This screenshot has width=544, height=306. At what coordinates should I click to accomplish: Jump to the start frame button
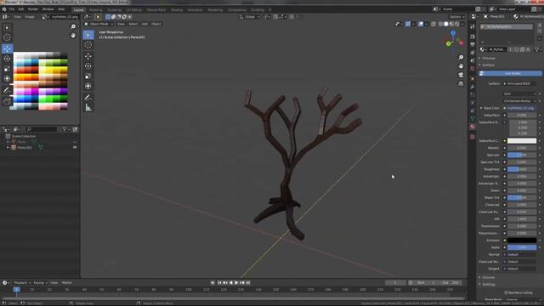click(219, 283)
